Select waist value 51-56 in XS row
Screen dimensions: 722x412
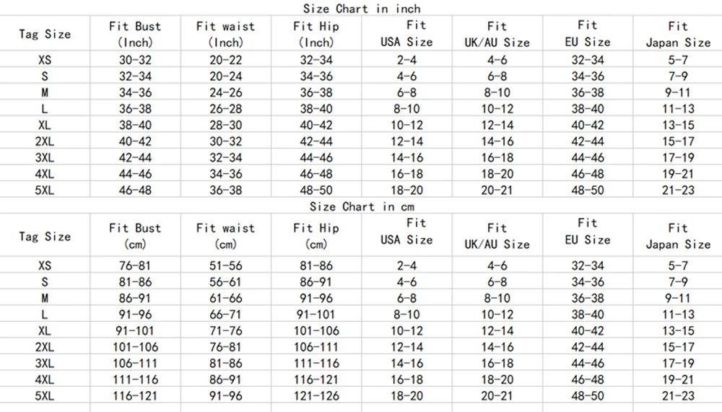coord(225,266)
